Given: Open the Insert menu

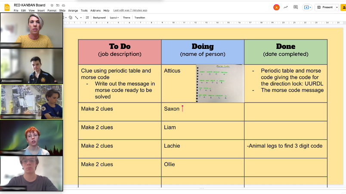Looking at the screenshot, I should (41, 11).
